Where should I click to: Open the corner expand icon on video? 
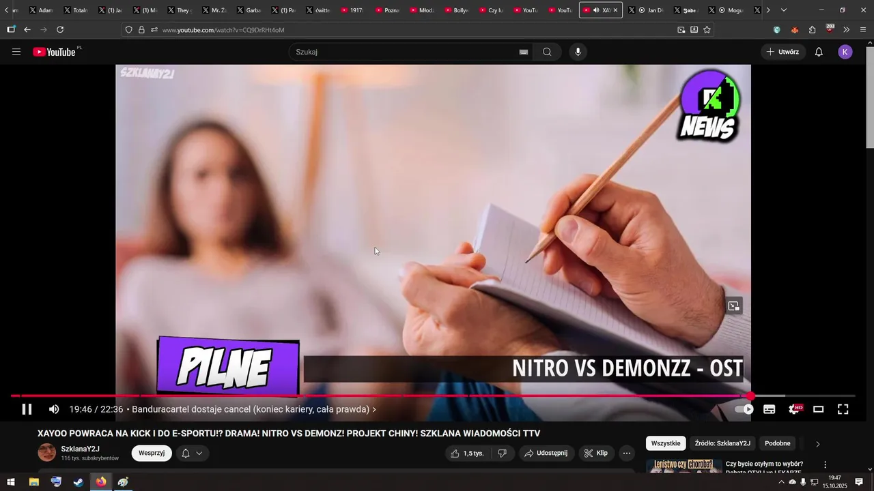coord(734,306)
